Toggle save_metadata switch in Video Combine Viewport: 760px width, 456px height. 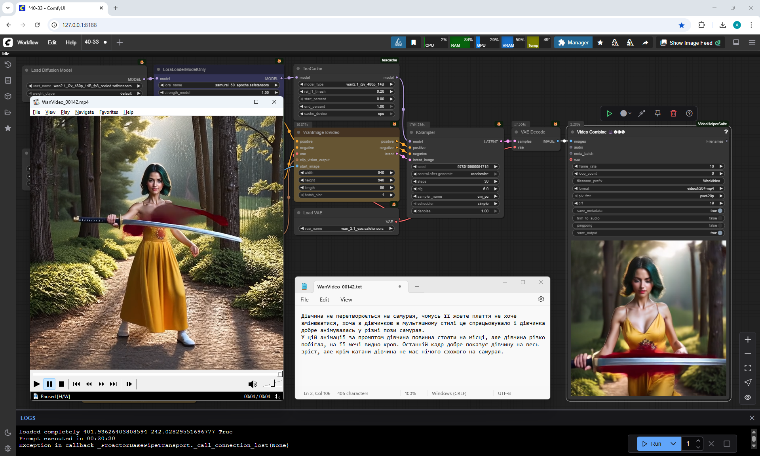[x=720, y=211]
